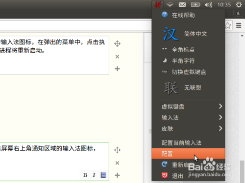The image size is (245, 183).
Task: Expand the 虚拟键盘 submenu
Action: tap(188, 106)
